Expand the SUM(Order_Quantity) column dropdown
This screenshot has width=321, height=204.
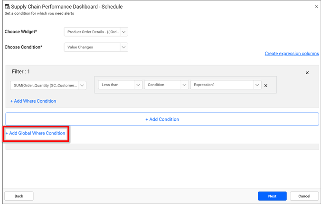(x=48, y=86)
